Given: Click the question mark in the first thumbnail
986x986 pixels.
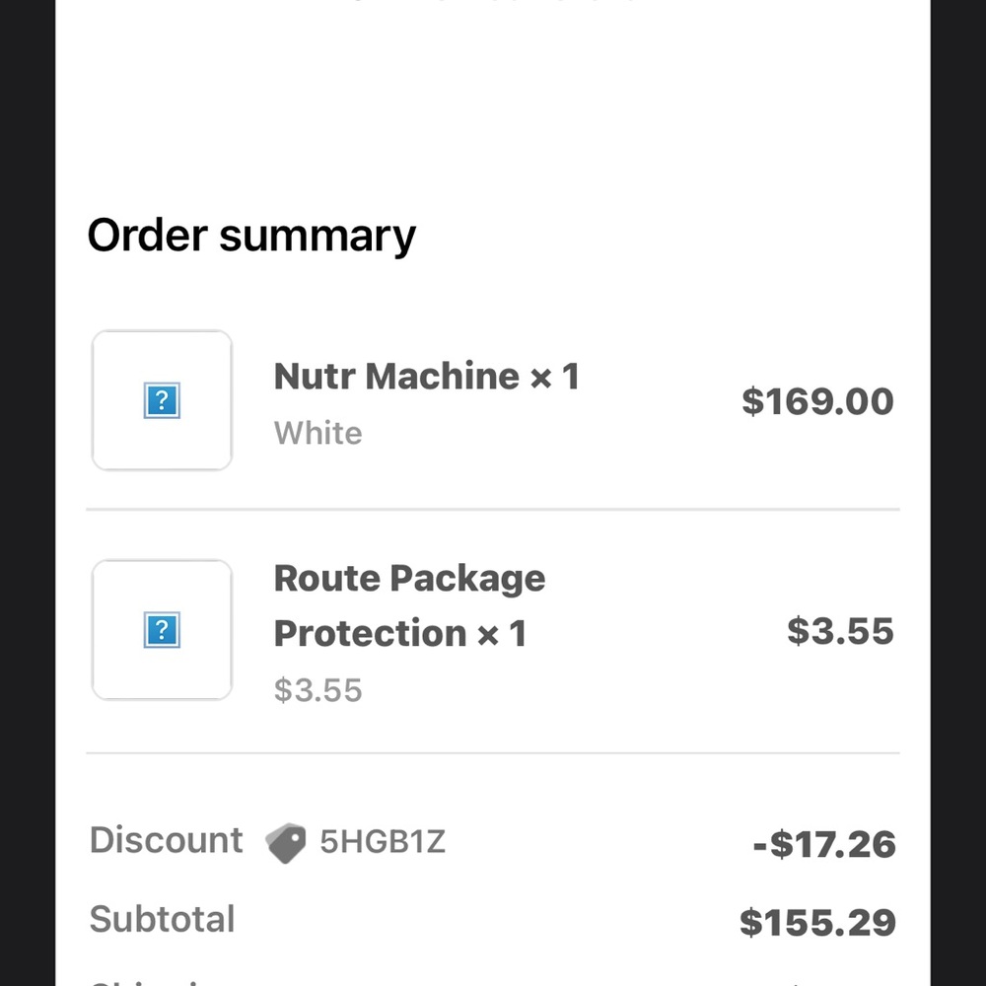Looking at the screenshot, I should 161,399.
